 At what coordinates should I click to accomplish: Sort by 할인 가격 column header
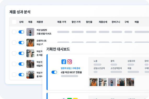[x=76, y=22]
